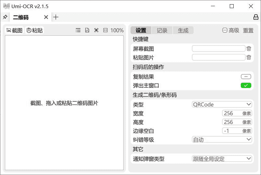Clear the 屏幕截图 hotkey with trash icon
The height and width of the screenshot is (175, 261).
pos(249,49)
